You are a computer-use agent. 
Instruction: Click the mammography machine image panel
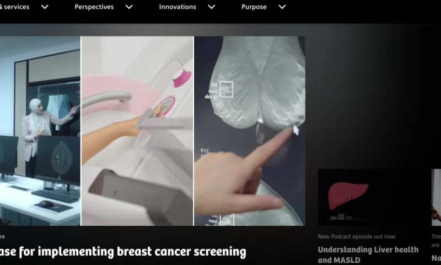pos(137,131)
